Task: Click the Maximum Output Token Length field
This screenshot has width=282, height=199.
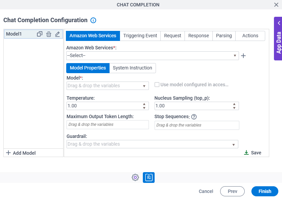Action: coord(108,125)
